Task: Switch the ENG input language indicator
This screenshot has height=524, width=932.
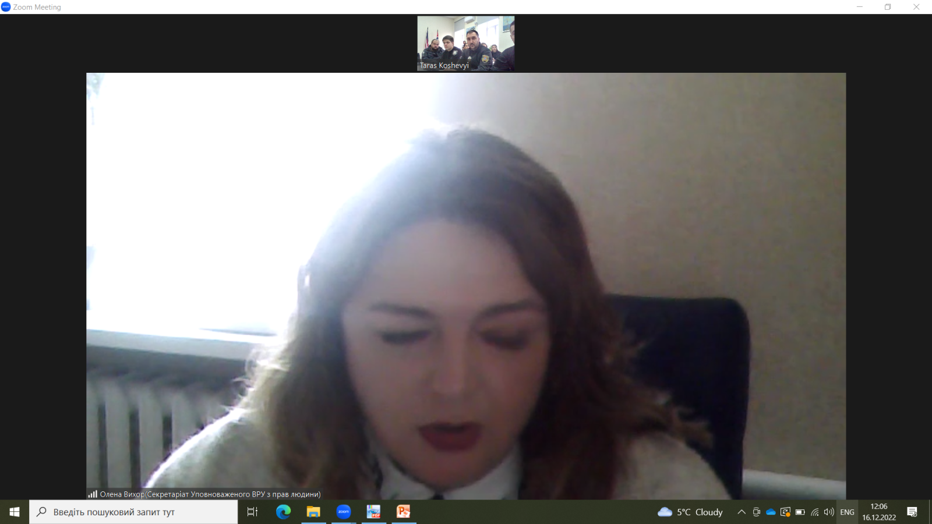Action: click(848, 512)
